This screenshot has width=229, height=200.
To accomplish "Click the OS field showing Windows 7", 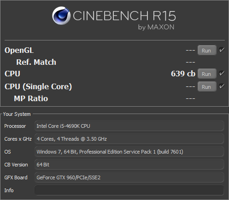I will [x=129, y=152].
